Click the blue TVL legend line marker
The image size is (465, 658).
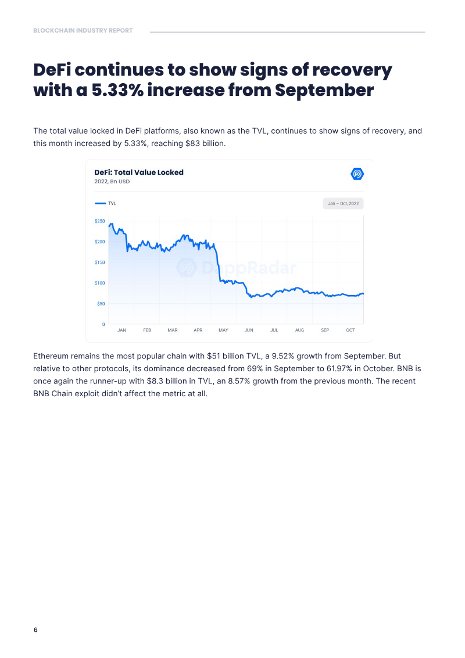click(x=100, y=204)
